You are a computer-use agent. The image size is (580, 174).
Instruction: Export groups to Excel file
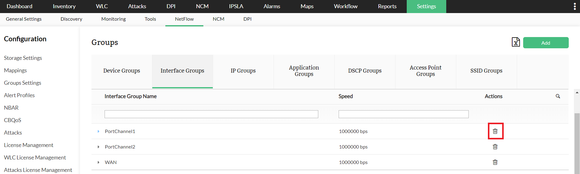point(516,42)
